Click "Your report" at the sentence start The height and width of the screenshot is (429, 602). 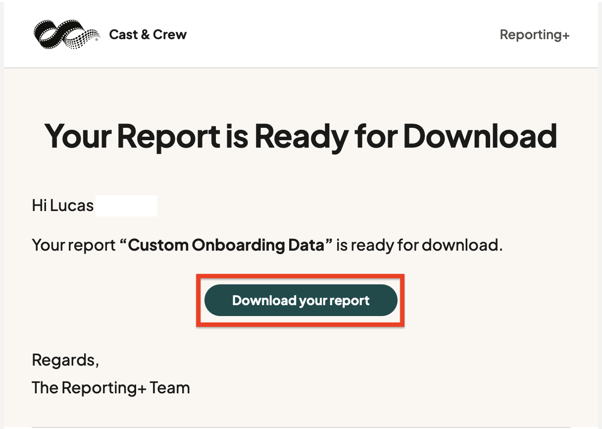tap(74, 245)
